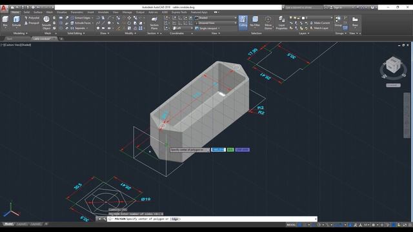This screenshot has width=413, height=232.
Task: Click the ViewCube in the viewport
Action: 393,65
